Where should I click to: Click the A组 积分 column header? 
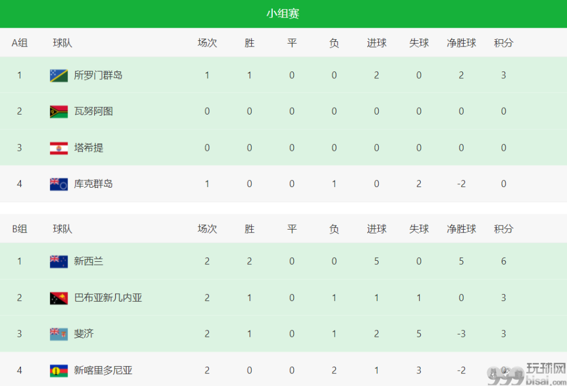503,43
